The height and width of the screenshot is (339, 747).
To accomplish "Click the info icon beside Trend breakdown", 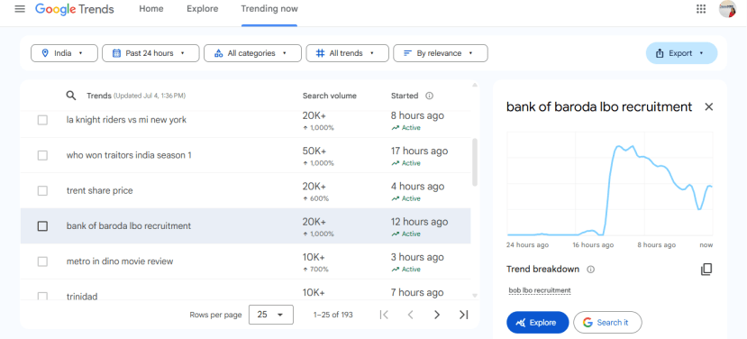I will coord(591,270).
